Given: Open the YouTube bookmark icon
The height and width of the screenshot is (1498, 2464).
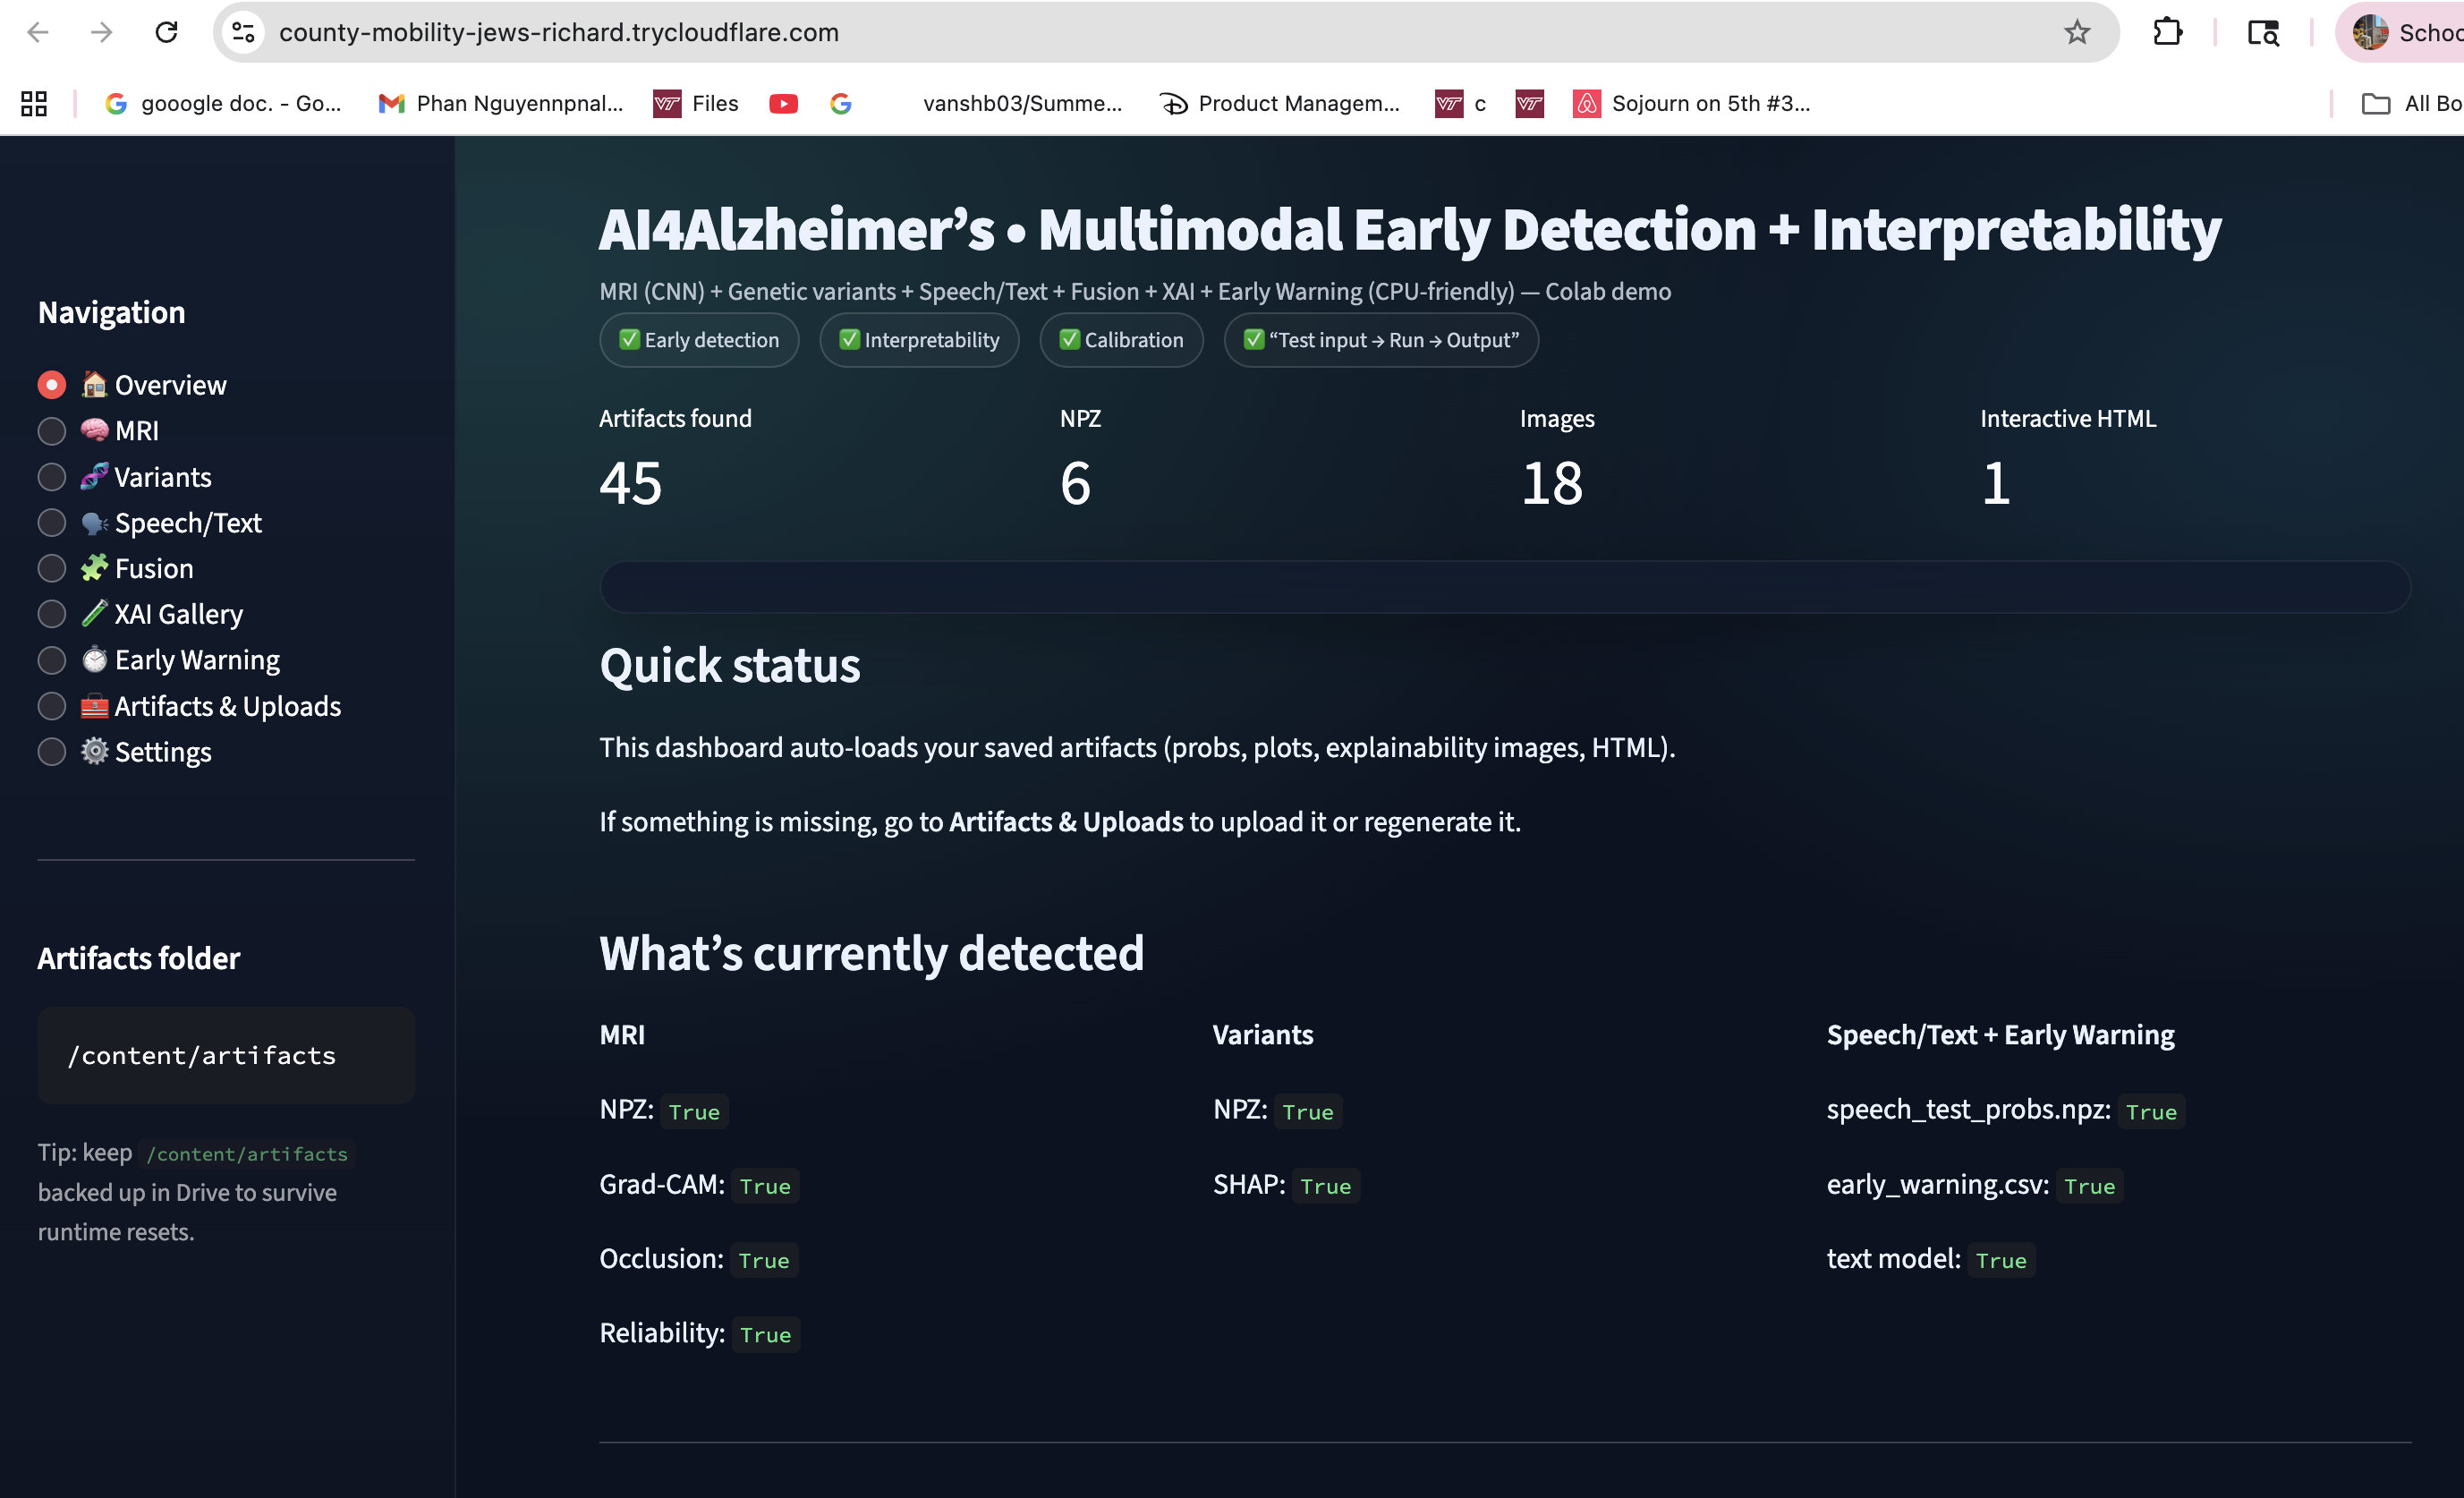Looking at the screenshot, I should 783,103.
